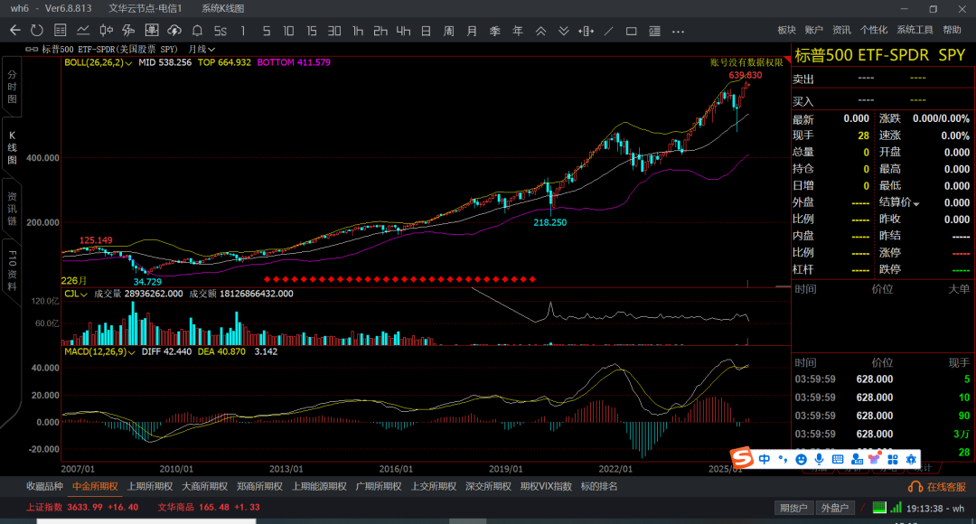Switch to the time-sharing line chart icon
The width and height of the screenshot is (976, 524).
pos(83,31)
